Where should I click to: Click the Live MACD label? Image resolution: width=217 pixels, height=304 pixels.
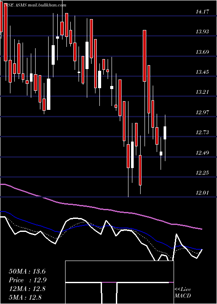(x=183, y=293)
